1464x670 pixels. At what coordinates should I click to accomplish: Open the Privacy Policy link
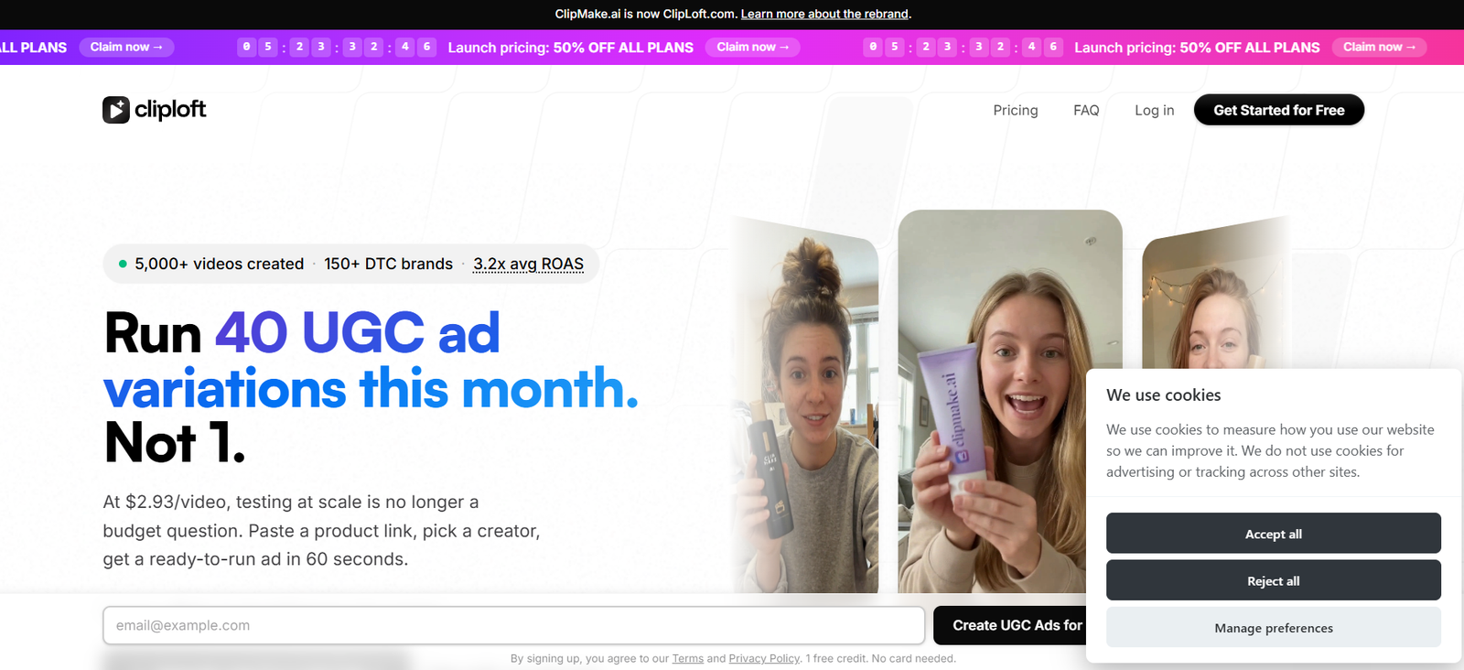pos(764,658)
